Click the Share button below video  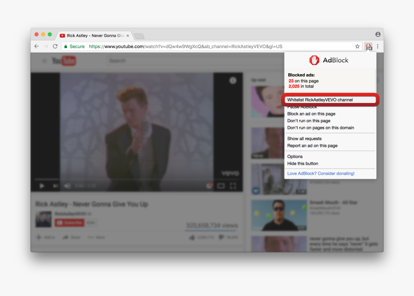pyautogui.click(x=72, y=237)
